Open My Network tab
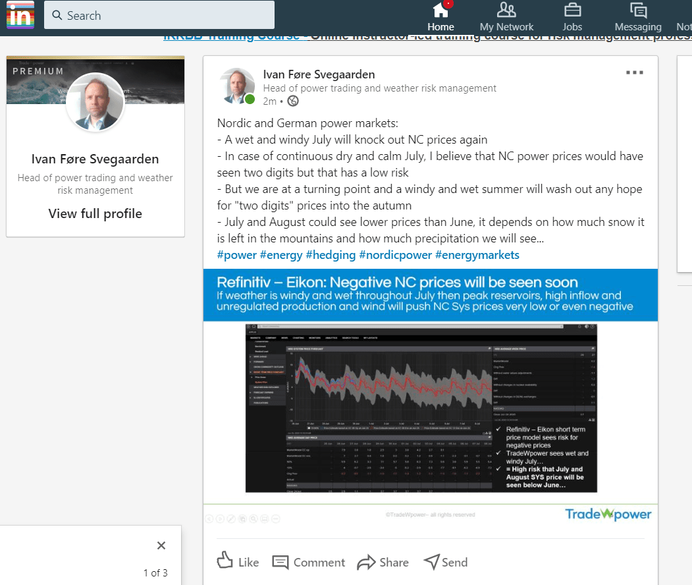Screen dimensions: 692x585 click(506, 16)
